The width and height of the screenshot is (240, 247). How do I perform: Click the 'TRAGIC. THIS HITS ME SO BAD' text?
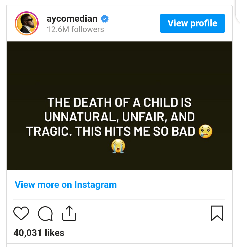pyautogui.click(x=111, y=131)
